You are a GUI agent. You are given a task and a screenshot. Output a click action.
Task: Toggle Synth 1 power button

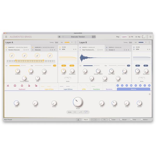pos(80,48)
